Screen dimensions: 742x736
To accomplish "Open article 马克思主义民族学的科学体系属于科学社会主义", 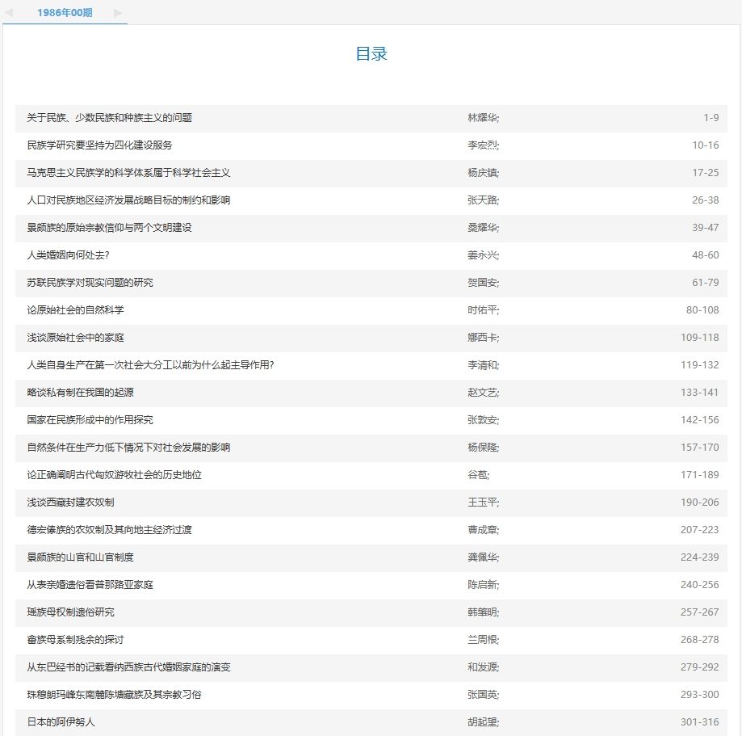I will coord(128,172).
